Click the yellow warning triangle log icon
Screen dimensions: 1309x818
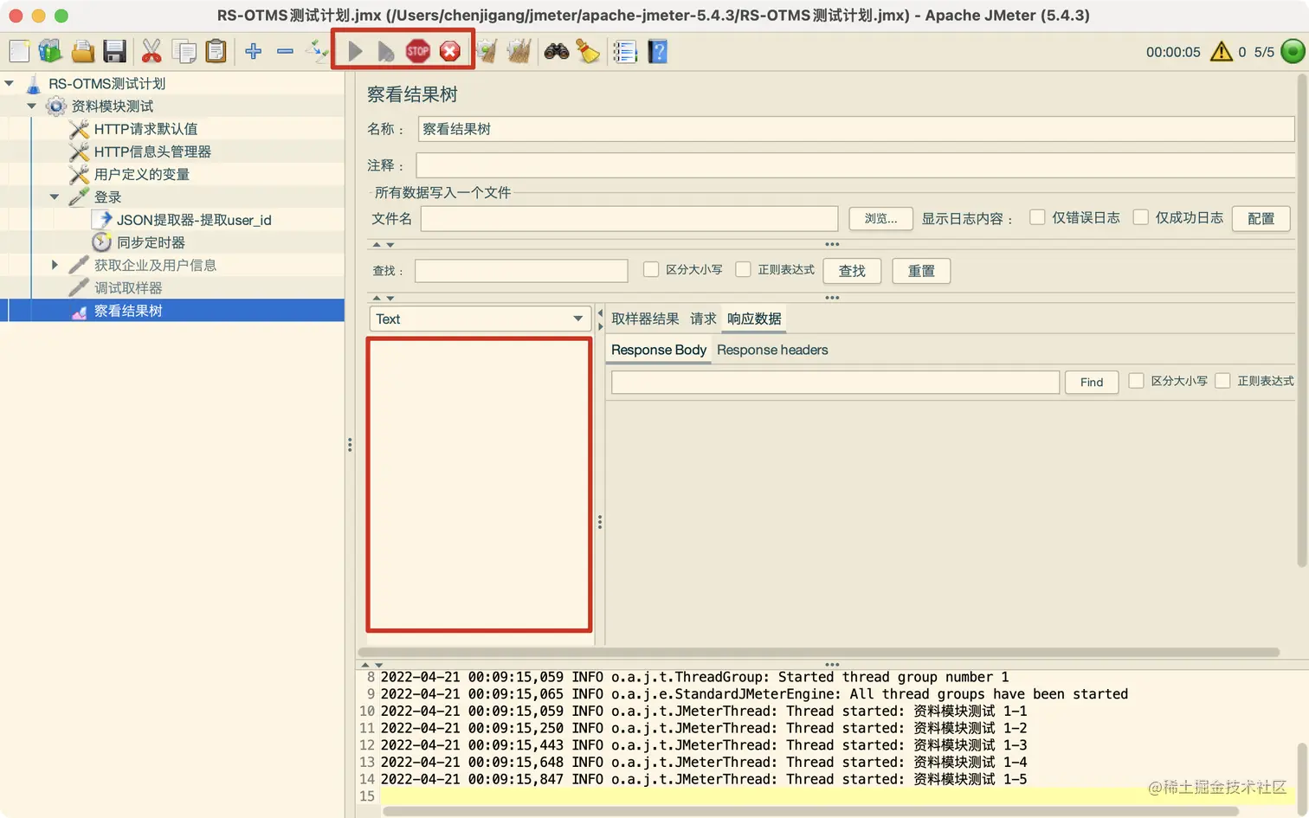click(1221, 52)
